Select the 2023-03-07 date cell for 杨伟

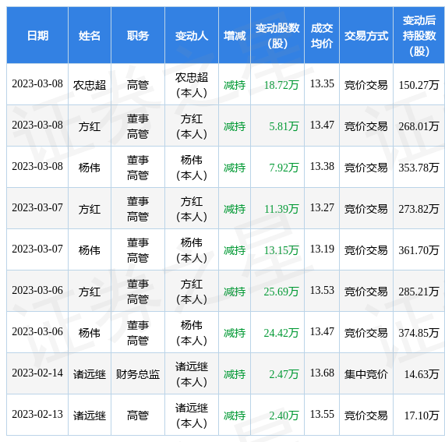point(37,249)
